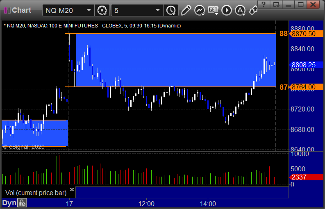This screenshot has width=325, height=209.
Task: Click the Vol (current price bar) label
Action: [36, 193]
